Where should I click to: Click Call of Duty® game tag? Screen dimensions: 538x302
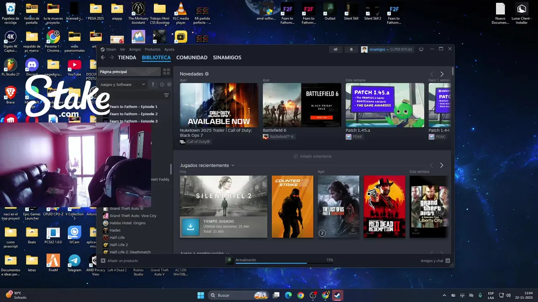tap(195, 142)
